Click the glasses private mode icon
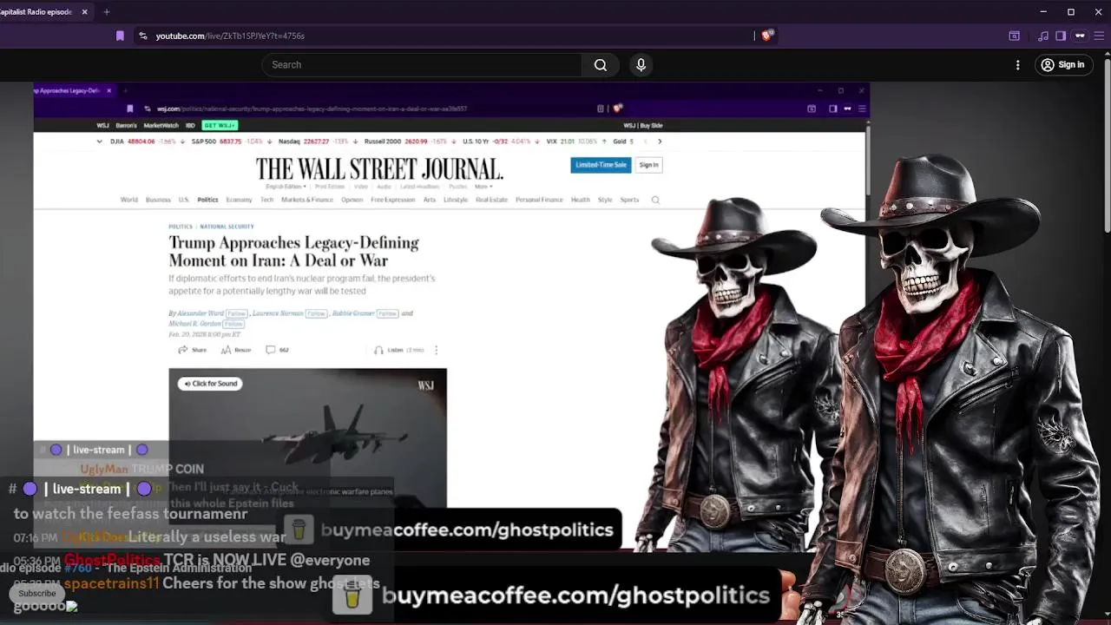The image size is (1111, 625). 1080,36
